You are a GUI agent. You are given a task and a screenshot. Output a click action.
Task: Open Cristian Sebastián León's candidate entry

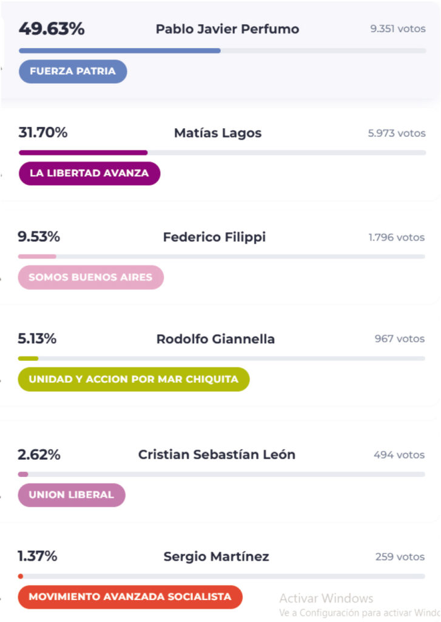tap(217, 454)
